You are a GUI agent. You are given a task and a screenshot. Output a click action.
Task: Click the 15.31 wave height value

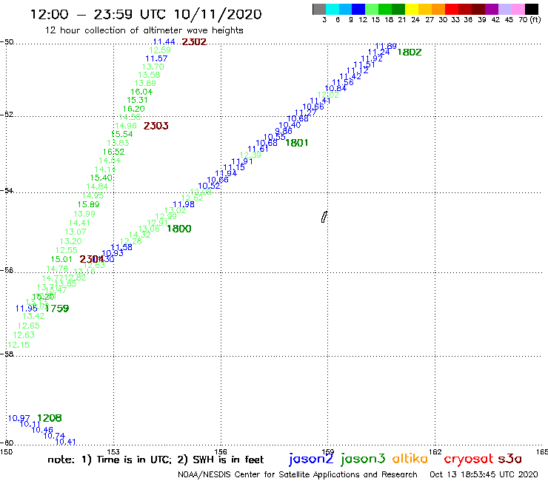(x=137, y=100)
